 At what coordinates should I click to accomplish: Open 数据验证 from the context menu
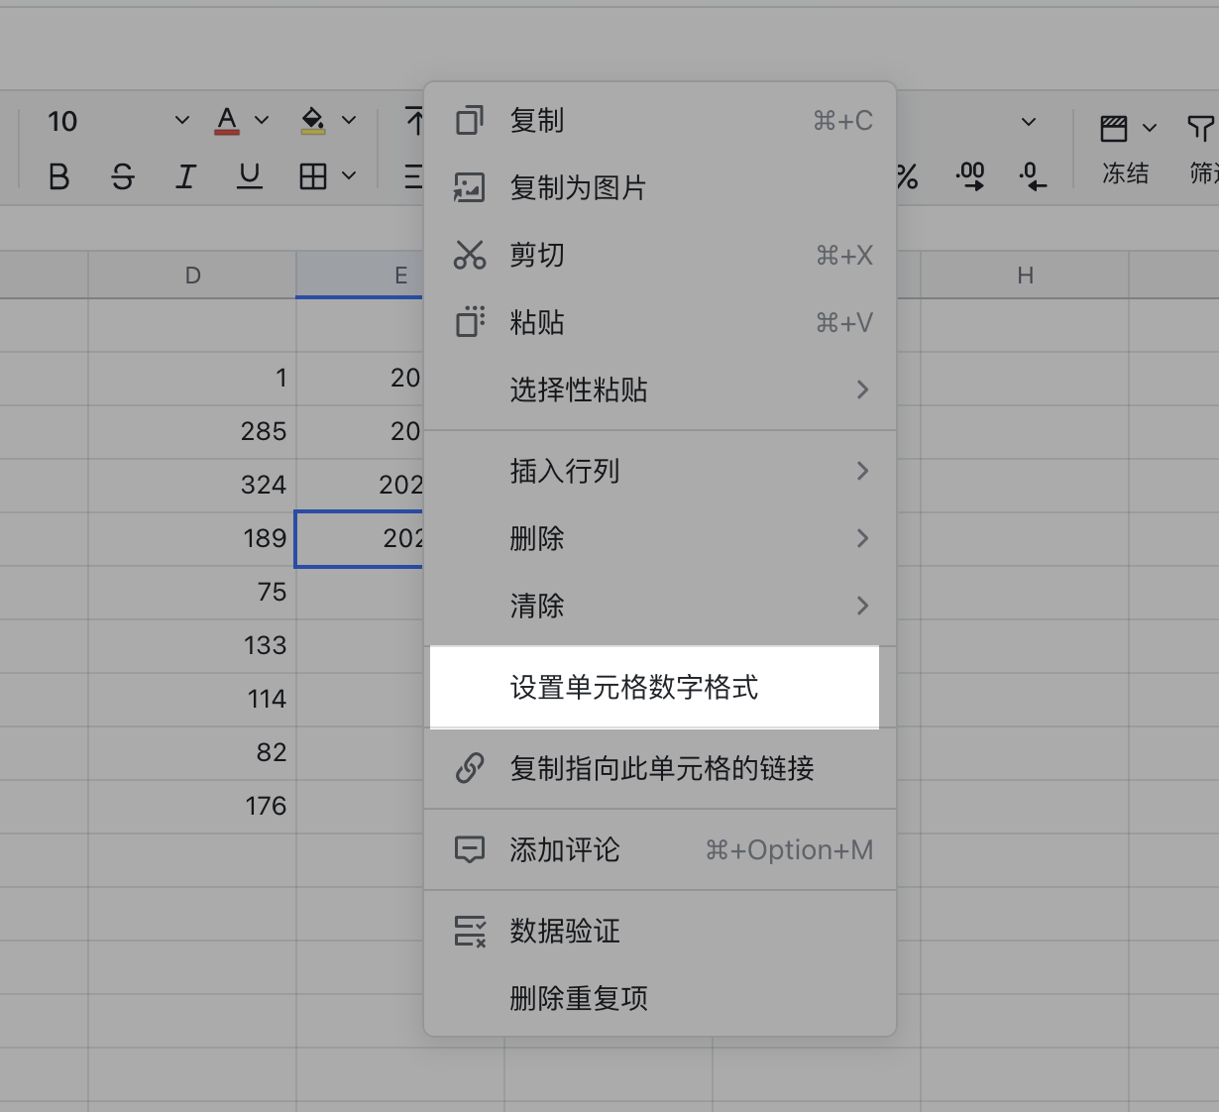click(564, 931)
